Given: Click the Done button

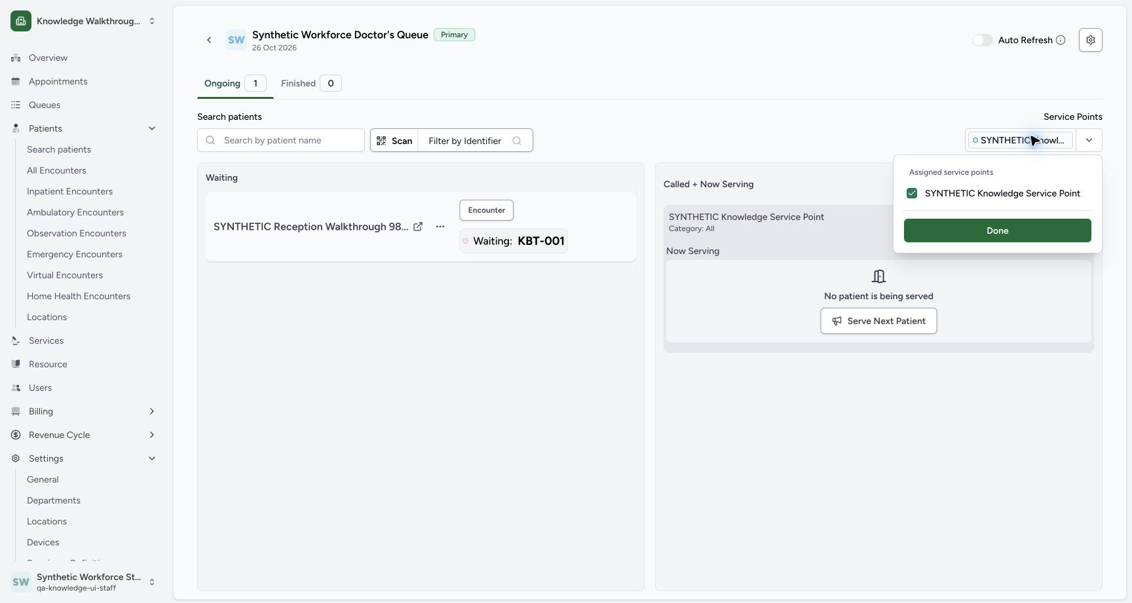Looking at the screenshot, I should coord(997,230).
